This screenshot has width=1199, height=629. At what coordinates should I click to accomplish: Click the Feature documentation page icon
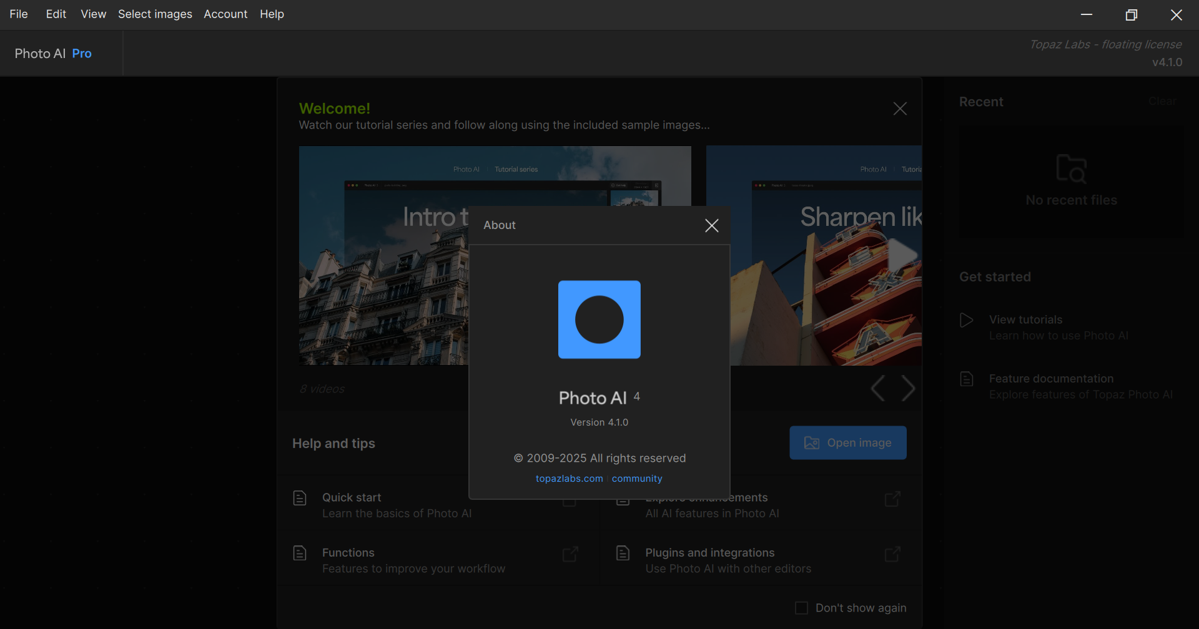tap(967, 379)
